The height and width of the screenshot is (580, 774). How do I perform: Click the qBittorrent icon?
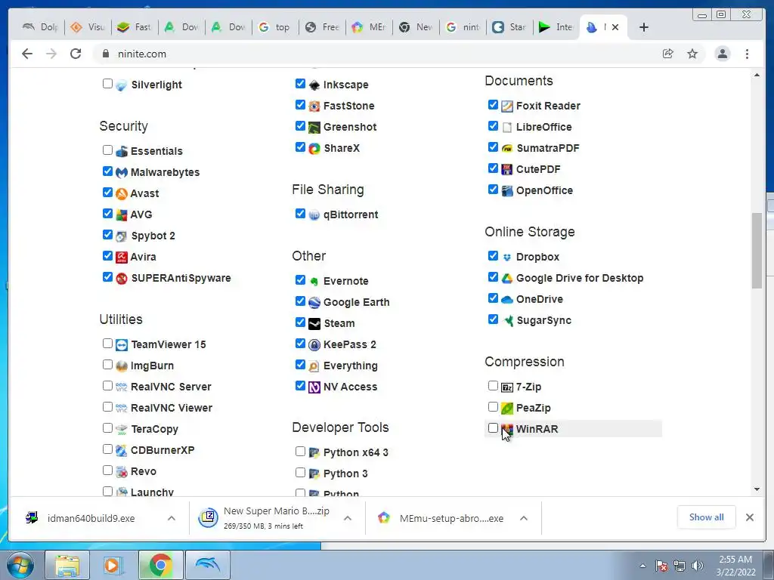point(314,215)
